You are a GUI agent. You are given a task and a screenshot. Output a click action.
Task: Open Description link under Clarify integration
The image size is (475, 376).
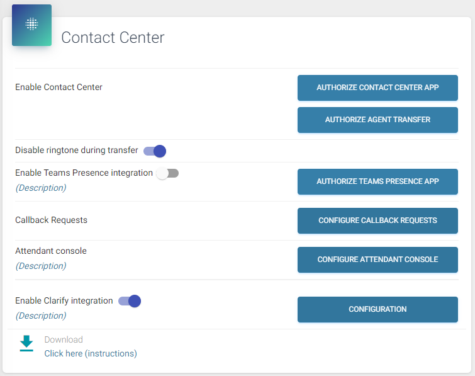tap(41, 316)
